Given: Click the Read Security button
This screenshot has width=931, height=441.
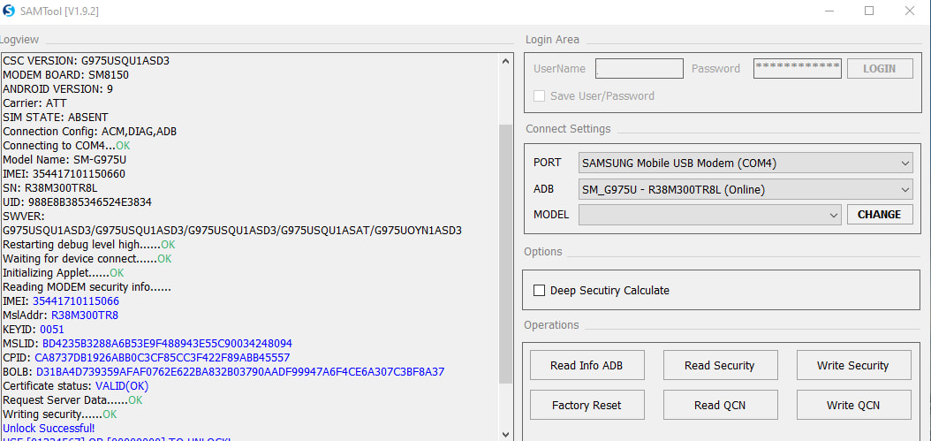Looking at the screenshot, I should click(720, 365).
